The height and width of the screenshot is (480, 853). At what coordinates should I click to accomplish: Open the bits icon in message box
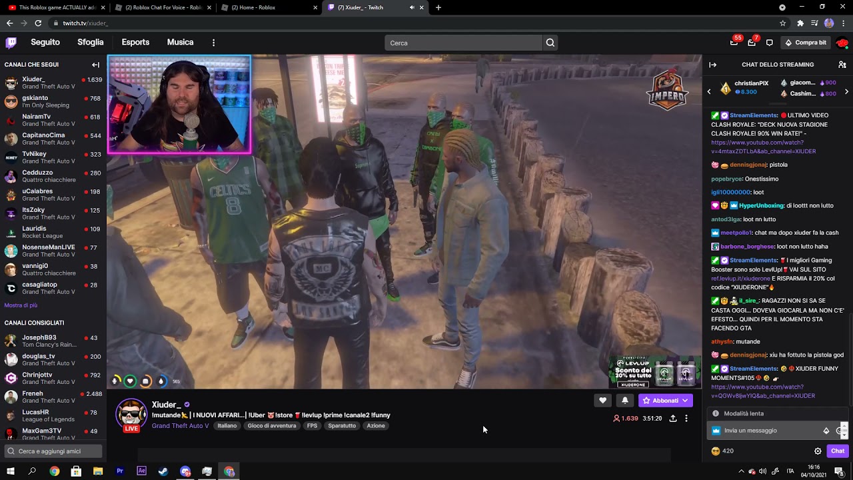[x=826, y=431]
